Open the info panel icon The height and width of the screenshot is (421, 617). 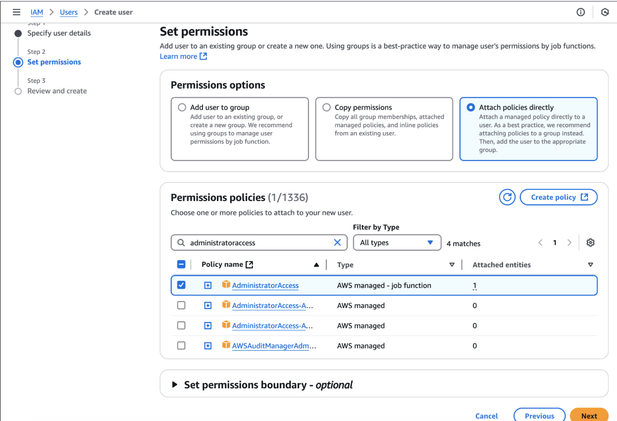pyautogui.click(x=581, y=12)
